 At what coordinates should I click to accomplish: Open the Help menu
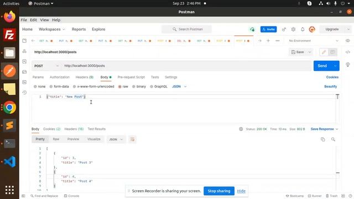click(x=56, y=20)
